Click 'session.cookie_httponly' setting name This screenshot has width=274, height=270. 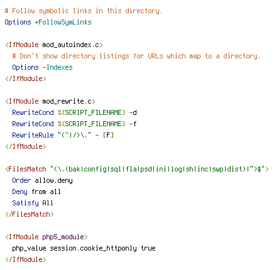(x=94, y=248)
